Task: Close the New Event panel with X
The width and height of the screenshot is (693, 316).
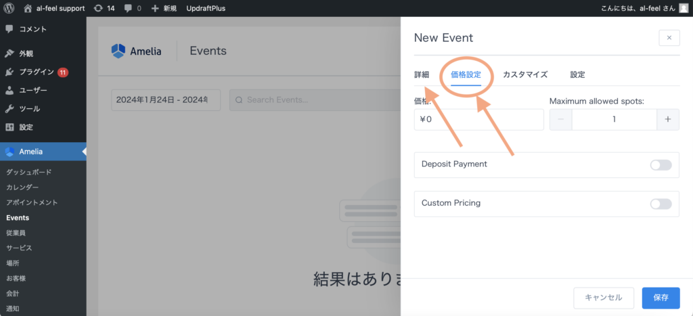Action: (x=669, y=38)
